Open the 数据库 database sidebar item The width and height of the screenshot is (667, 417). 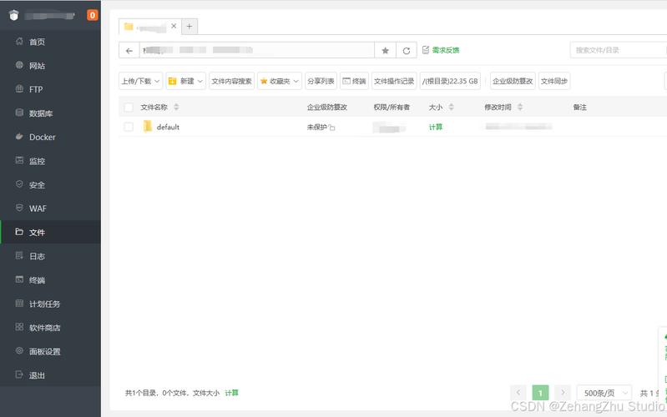click(50, 113)
